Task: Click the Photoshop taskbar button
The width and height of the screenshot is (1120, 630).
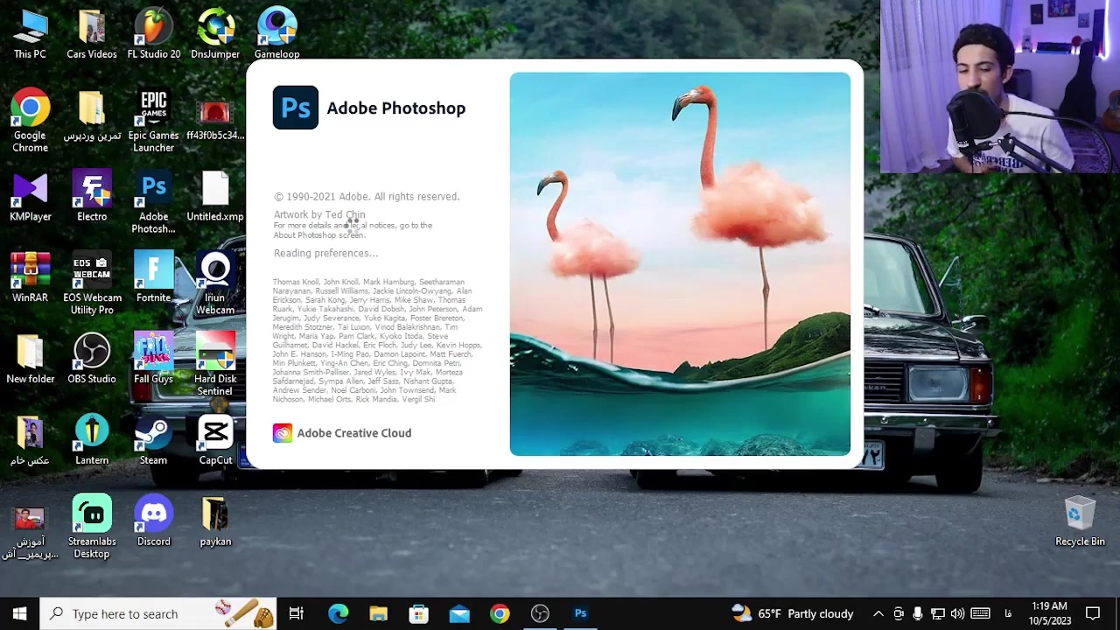Action: [580, 613]
